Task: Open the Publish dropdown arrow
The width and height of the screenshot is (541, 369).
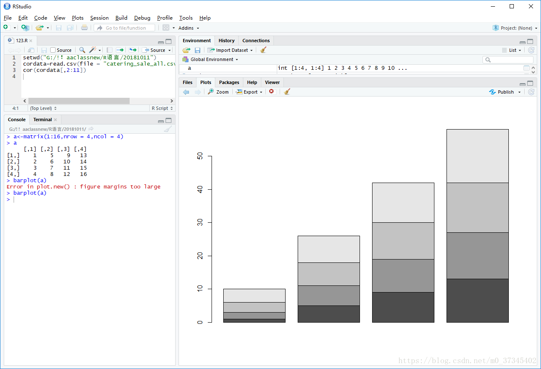Action: 520,92
